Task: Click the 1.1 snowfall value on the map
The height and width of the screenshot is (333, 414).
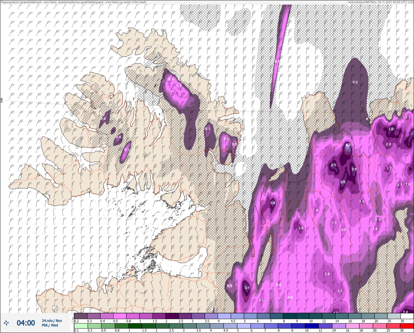Action: pos(334,223)
